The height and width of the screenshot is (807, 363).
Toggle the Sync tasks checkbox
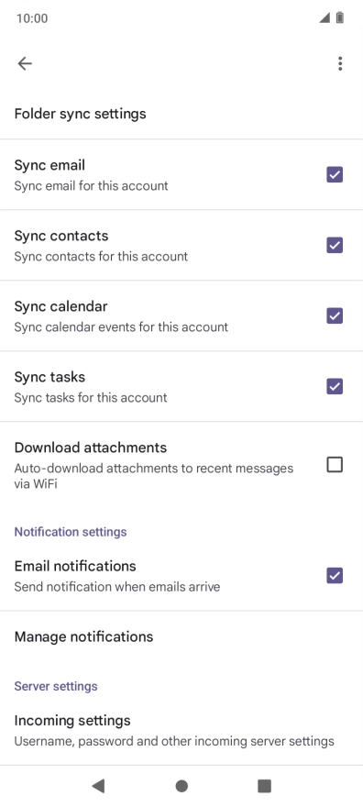[x=335, y=386]
